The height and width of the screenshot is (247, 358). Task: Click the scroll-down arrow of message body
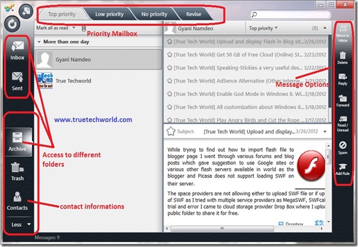click(328, 221)
